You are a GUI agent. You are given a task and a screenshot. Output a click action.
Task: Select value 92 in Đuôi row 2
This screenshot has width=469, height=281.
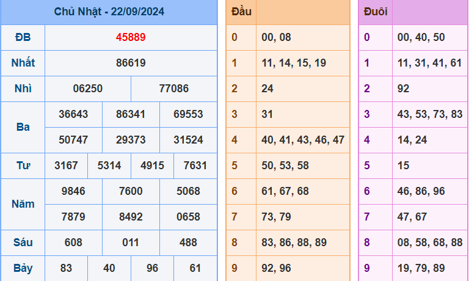[x=403, y=89]
